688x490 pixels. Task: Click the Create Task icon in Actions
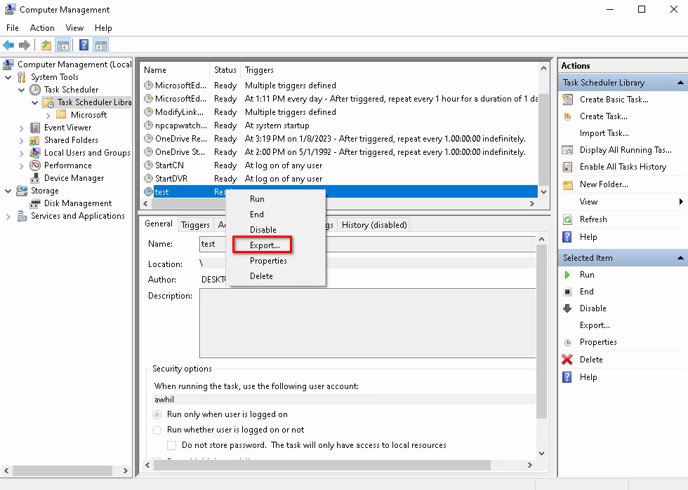click(x=567, y=116)
